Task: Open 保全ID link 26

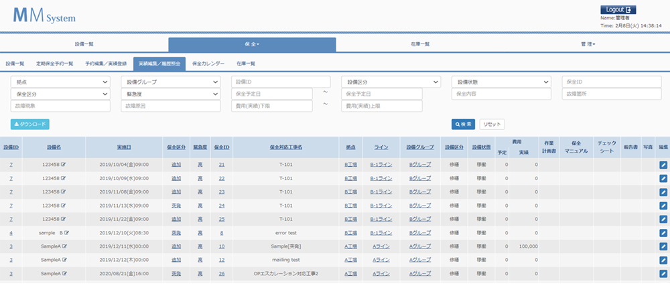Action: pos(222,274)
